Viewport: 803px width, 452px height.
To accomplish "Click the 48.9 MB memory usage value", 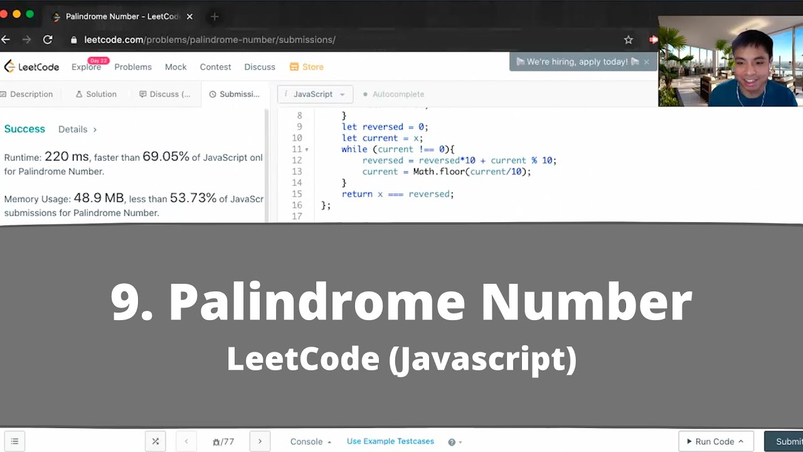I will point(98,198).
